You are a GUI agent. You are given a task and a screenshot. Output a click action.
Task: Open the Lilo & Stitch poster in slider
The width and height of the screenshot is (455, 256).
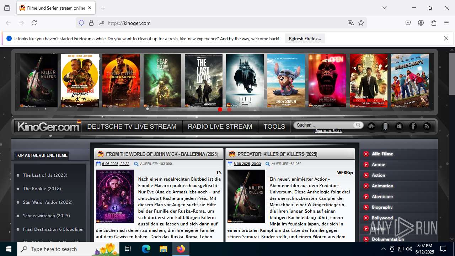pyautogui.click(x=286, y=81)
